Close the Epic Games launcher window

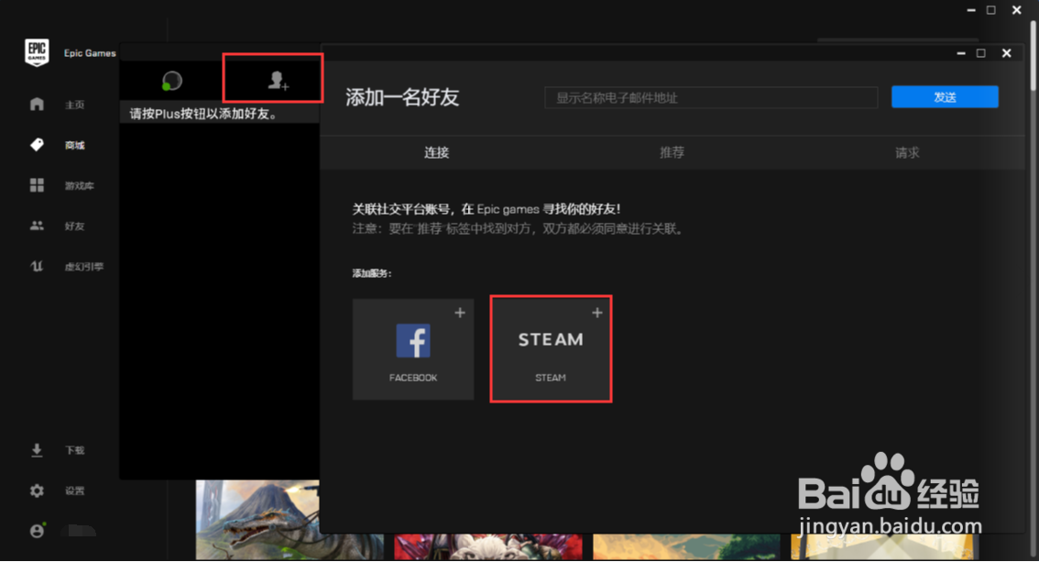click(x=1016, y=10)
